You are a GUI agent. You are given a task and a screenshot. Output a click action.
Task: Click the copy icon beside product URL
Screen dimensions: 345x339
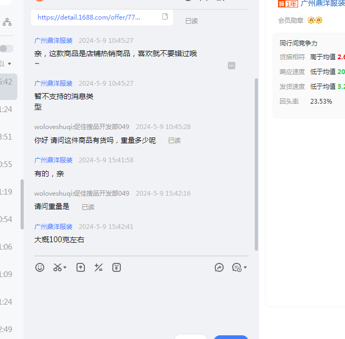click(x=165, y=17)
